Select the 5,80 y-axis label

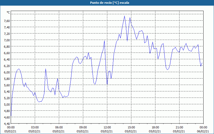pos(7,79)
